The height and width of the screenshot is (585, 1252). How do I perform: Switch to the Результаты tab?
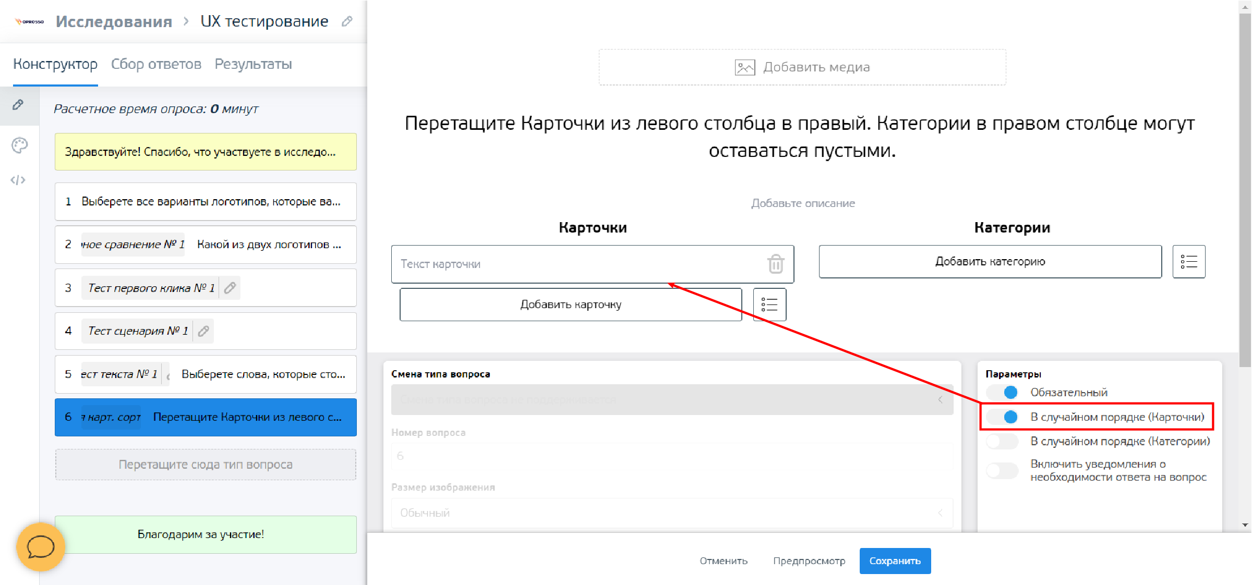pos(254,64)
